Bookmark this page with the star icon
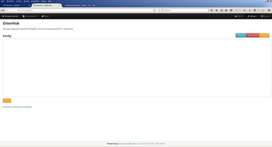Image resolution: width=272 pixels, height=147 pixels. [222, 10]
